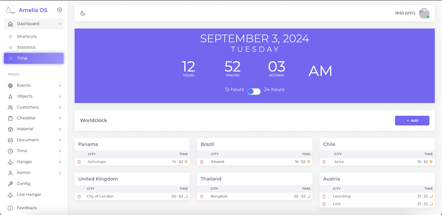This screenshot has height=215, width=442.
Task: Click the Amelia OS logo
Action: pyautogui.click(x=10, y=10)
